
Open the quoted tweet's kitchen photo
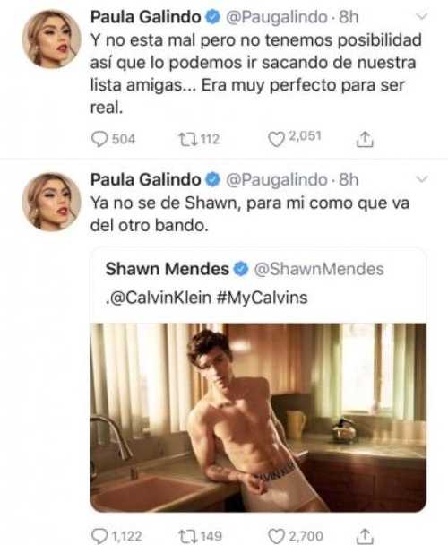258,418
